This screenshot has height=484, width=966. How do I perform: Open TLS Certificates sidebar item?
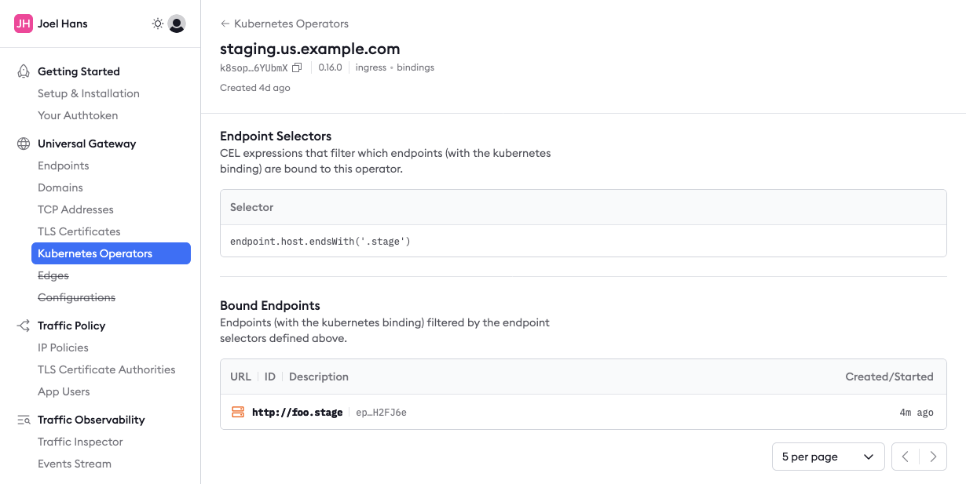(79, 231)
